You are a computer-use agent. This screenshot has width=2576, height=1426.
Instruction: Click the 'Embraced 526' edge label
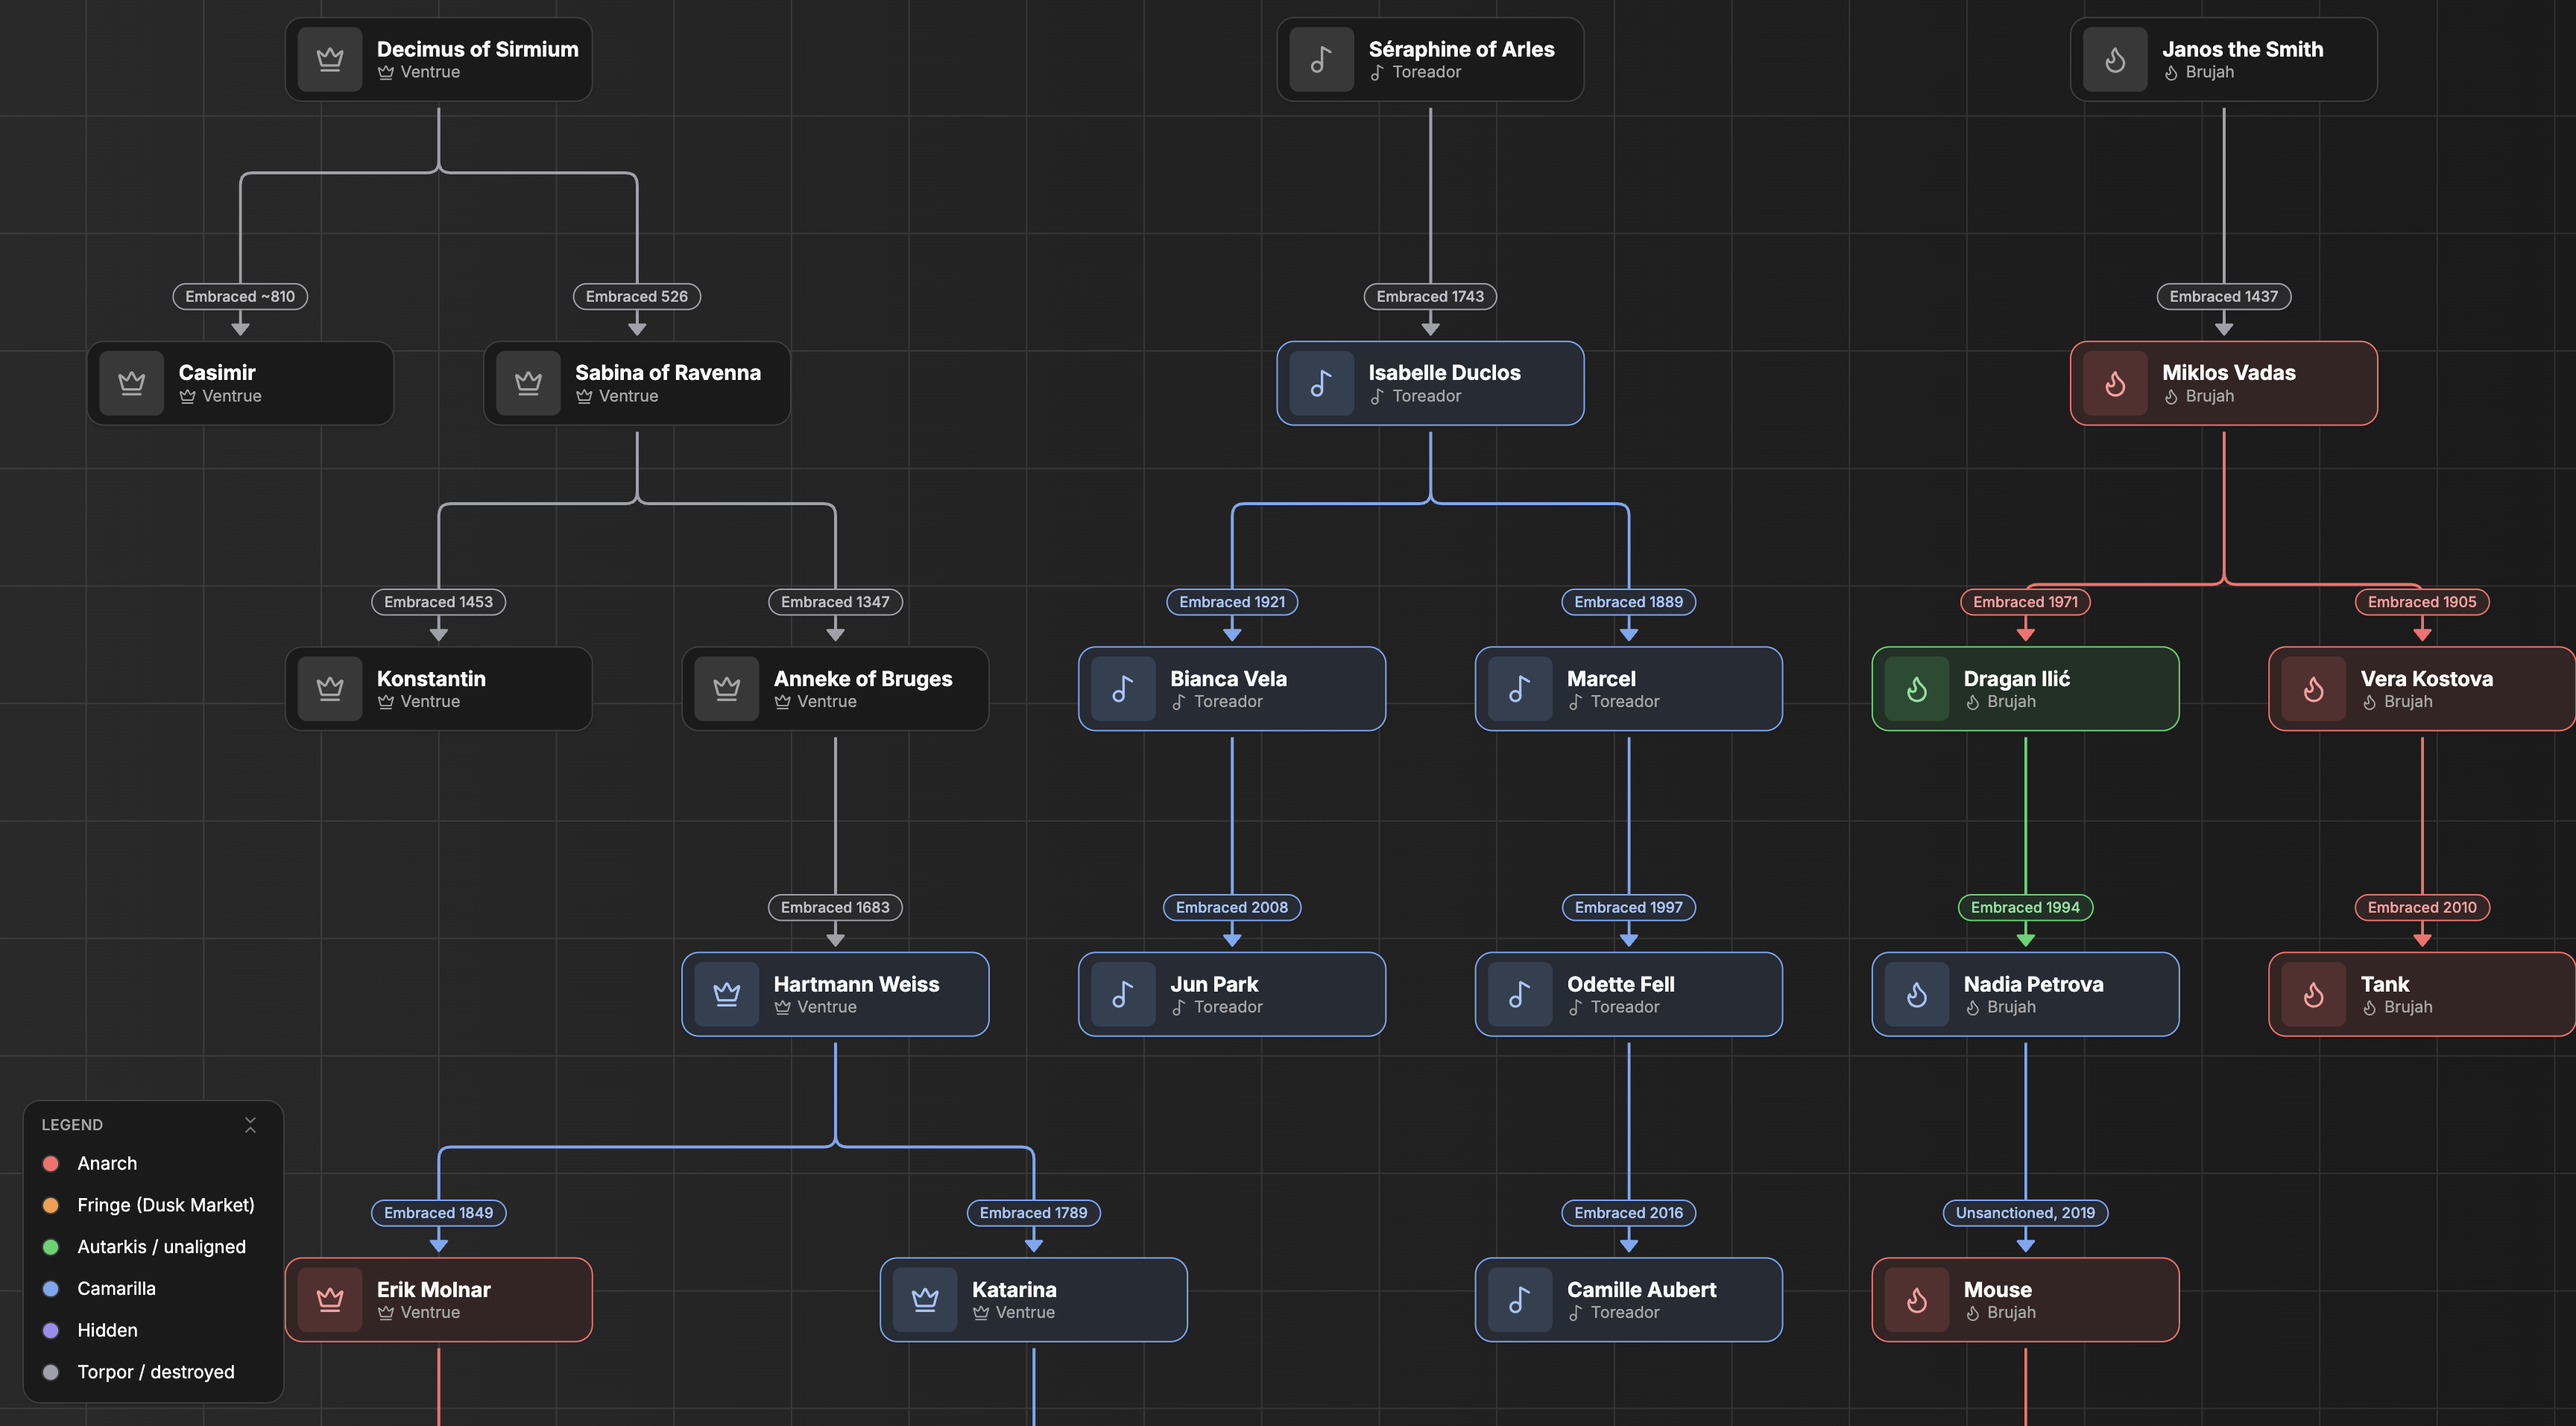pyautogui.click(x=637, y=297)
